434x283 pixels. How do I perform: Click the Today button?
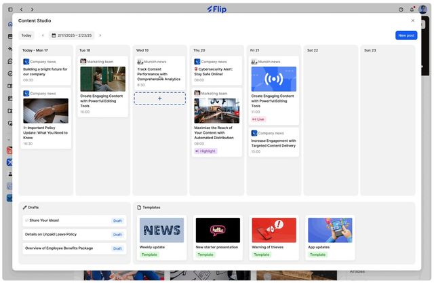click(x=26, y=35)
